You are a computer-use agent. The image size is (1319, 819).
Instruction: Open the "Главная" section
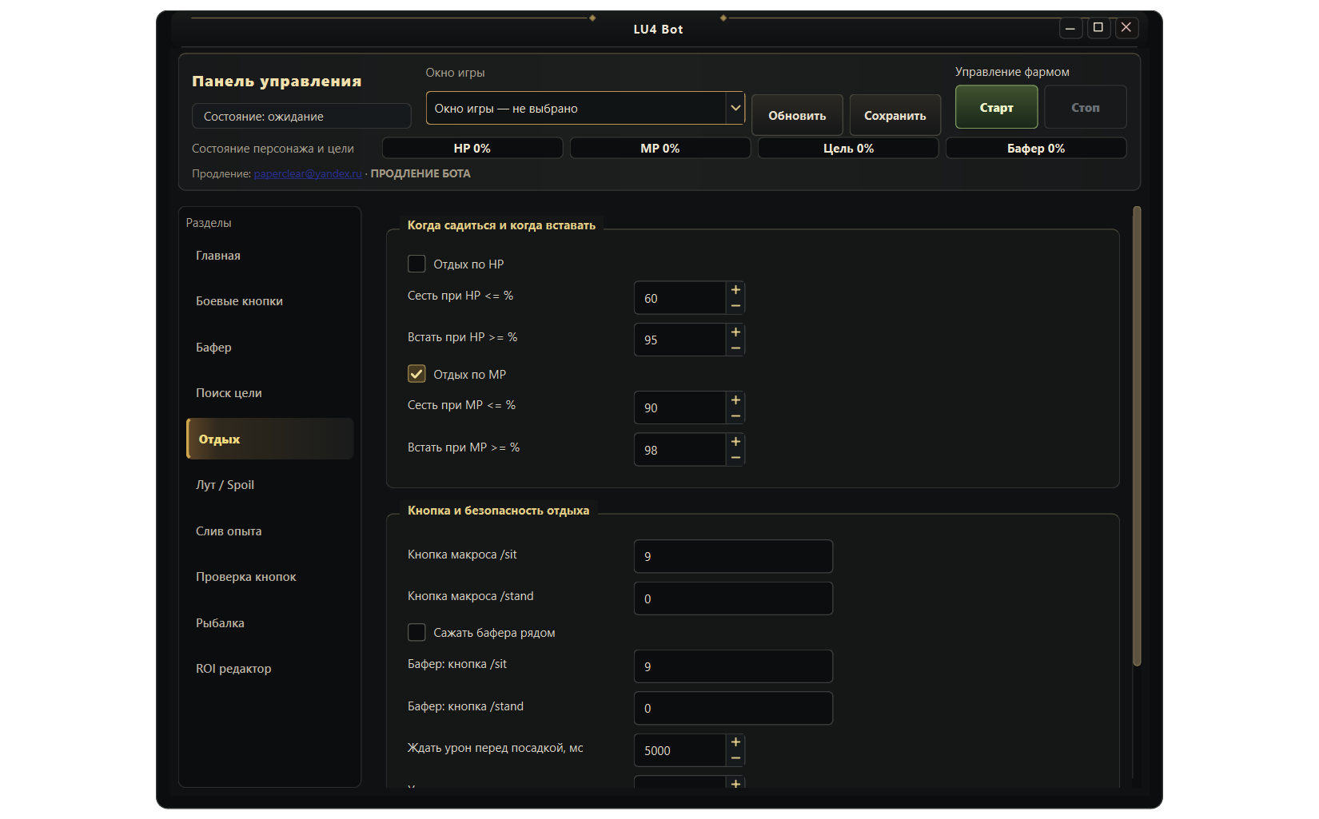tap(270, 256)
